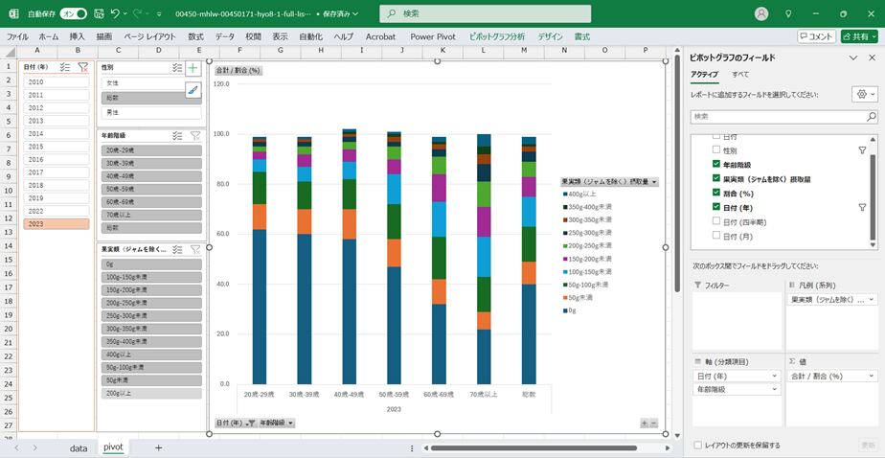This screenshot has height=458, width=885.
Task: Add new sheet with plus icon
Action: pyautogui.click(x=158, y=447)
